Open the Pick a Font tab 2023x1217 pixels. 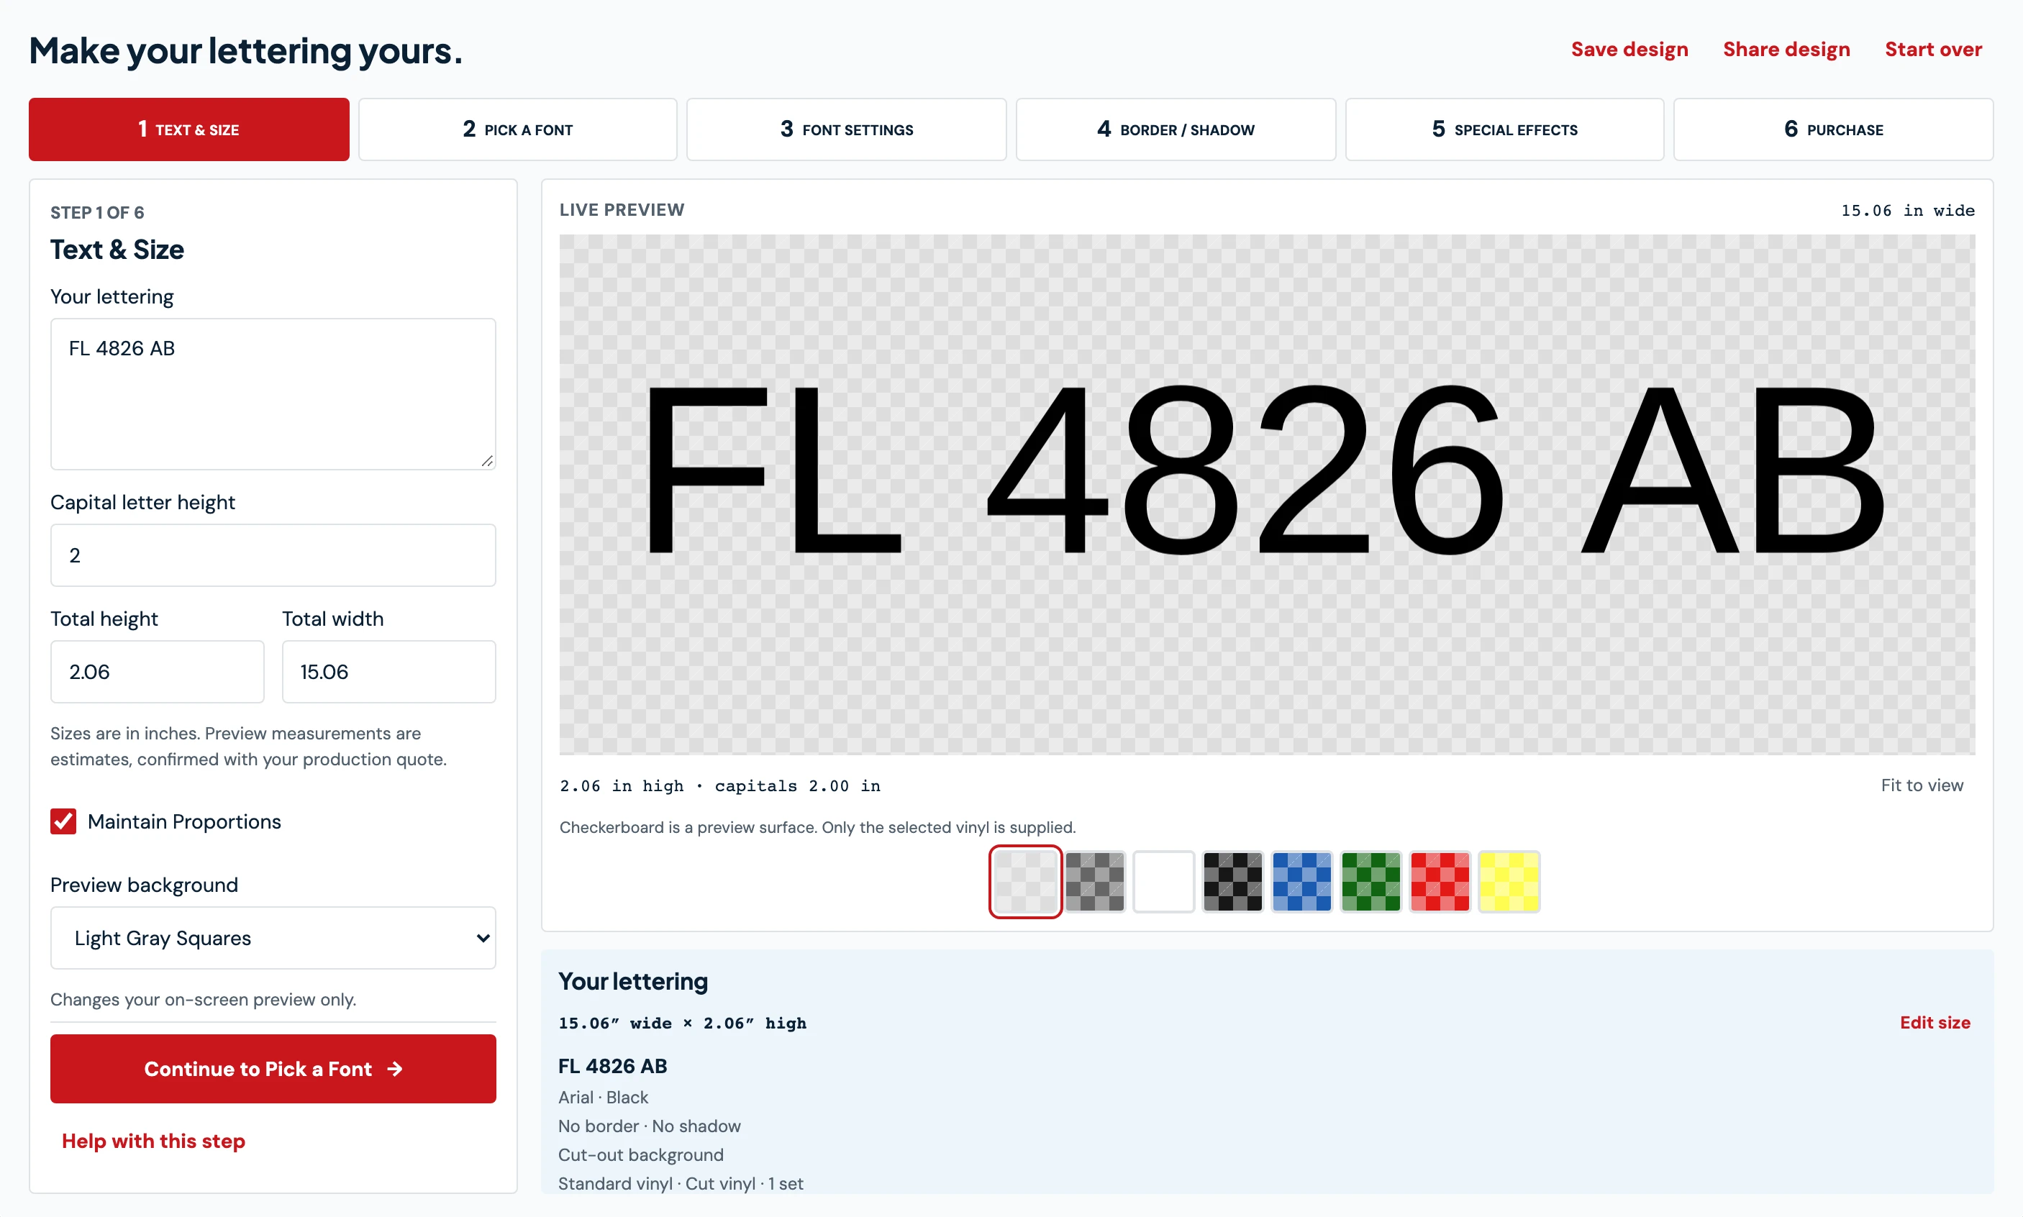coord(518,129)
